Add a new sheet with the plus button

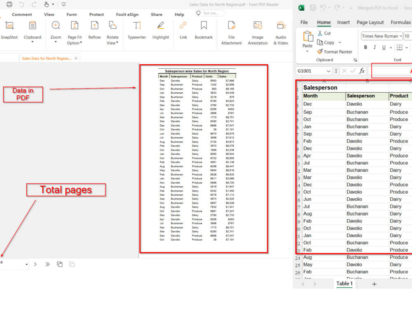(x=374, y=284)
